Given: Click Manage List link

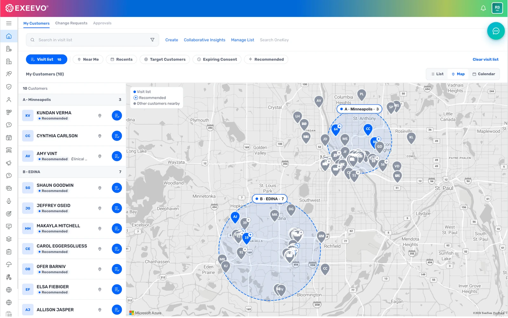Looking at the screenshot, I should pos(243,40).
